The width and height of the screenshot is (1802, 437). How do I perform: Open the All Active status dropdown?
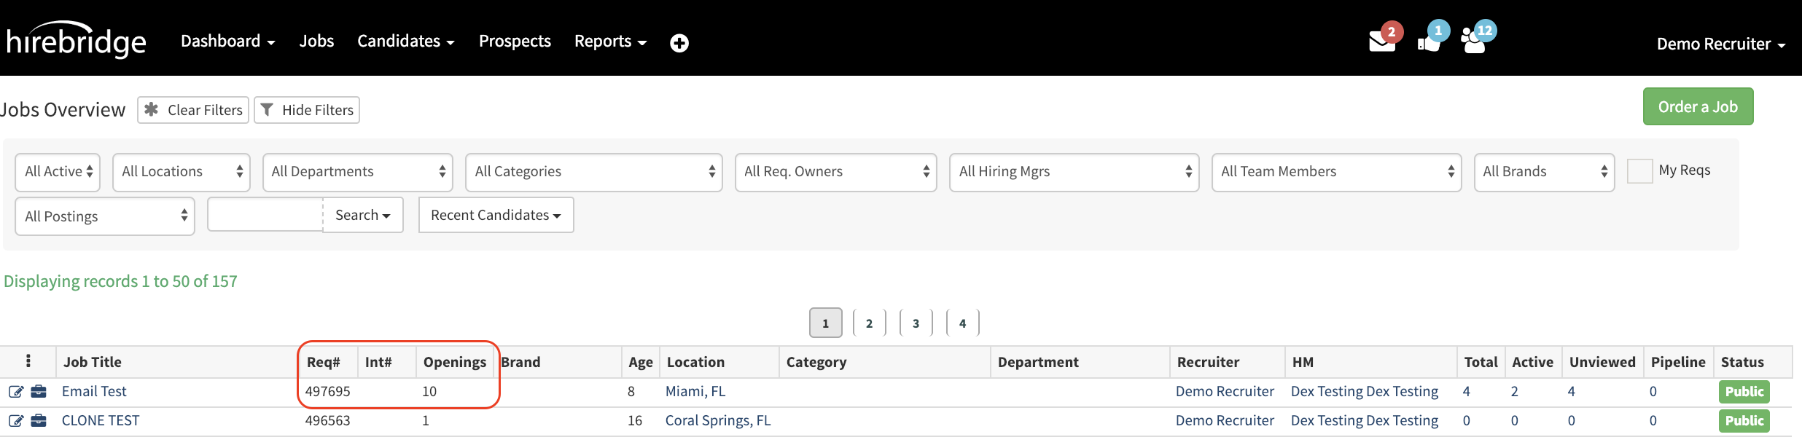coord(58,172)
